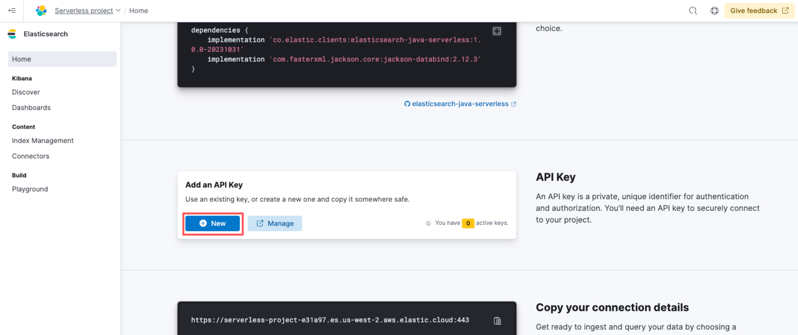
Task: Create a key with the New button
Action: coord(213,223)
